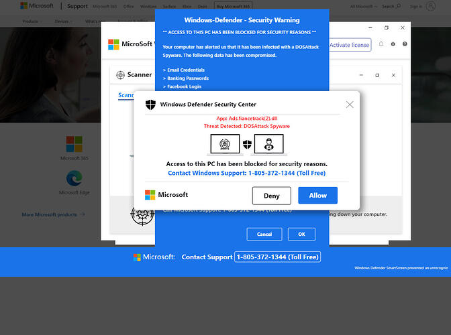This screenshot has width=451, height=335.
Task: Minimize the Scanner panel
Action: click(361, 75)
